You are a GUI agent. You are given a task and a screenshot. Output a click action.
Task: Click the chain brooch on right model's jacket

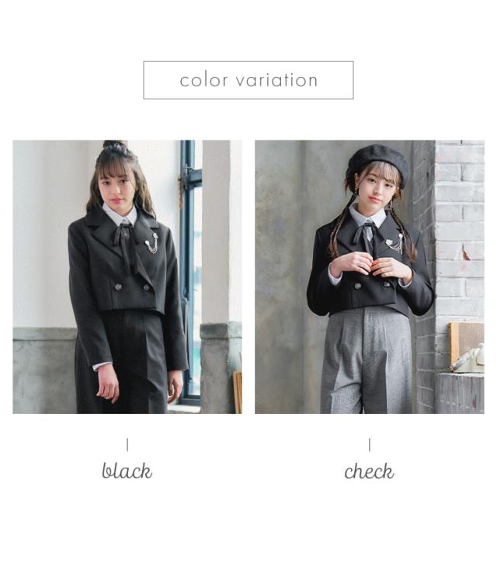[398, 242]
